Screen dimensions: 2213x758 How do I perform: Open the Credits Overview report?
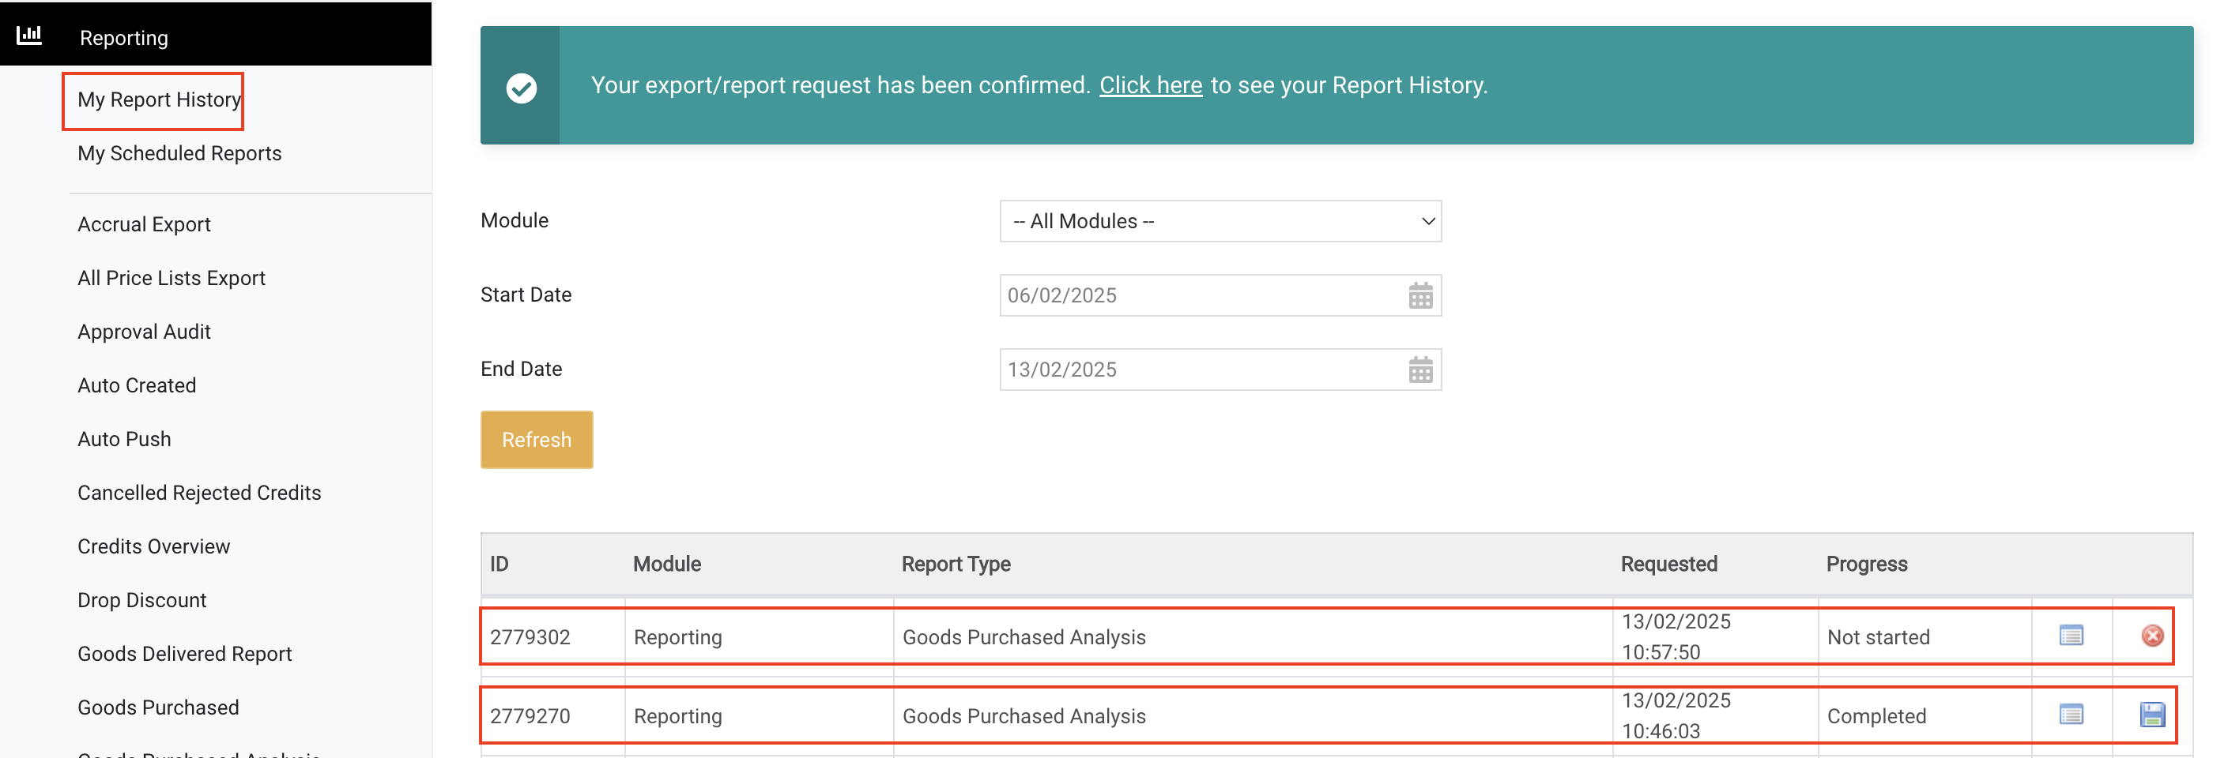pos(153,547)
